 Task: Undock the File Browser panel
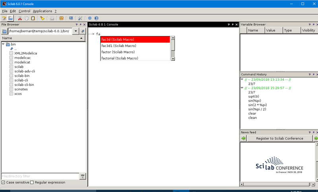pyautogui.click(x=81, y=25)
